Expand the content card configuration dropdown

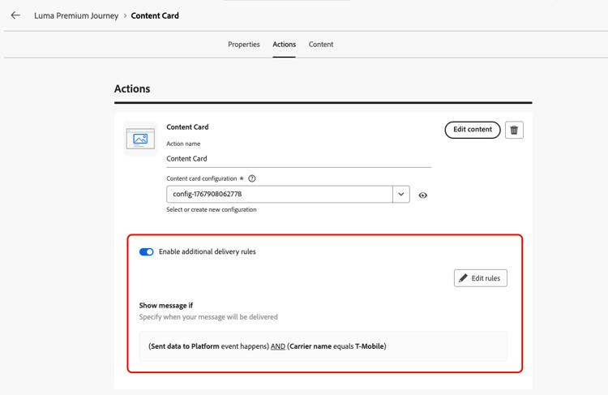click(x=400, y=195)
